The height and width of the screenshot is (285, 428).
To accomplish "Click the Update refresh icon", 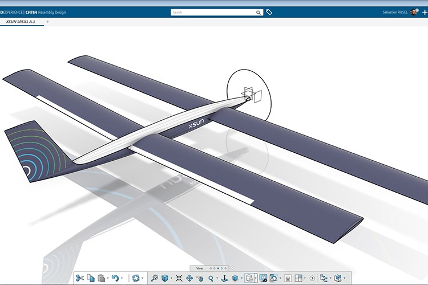I will [136, 278].
